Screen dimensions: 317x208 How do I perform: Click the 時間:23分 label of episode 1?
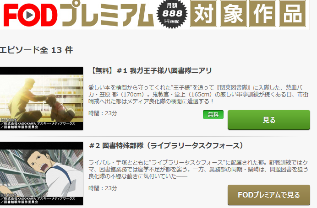[x=103, y=113]
